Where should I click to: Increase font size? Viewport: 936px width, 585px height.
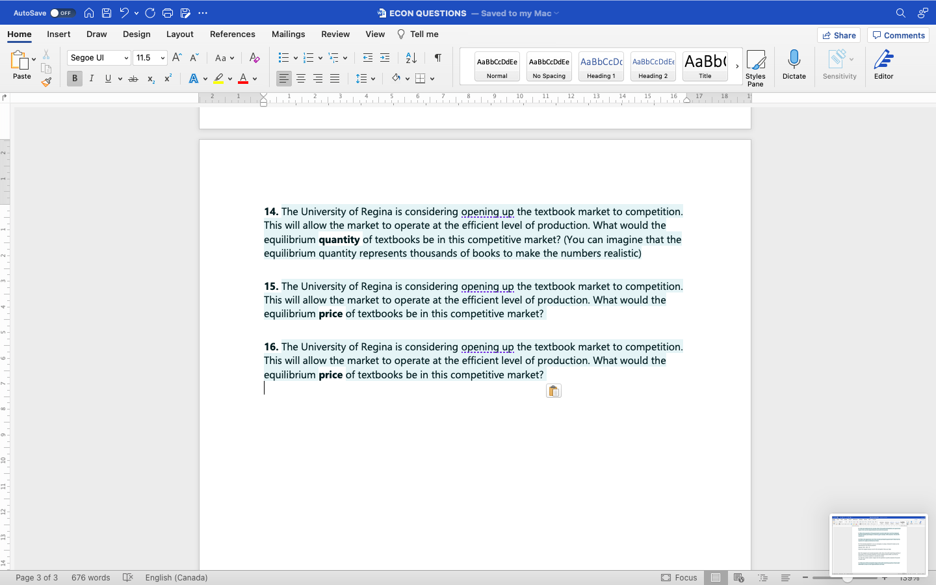pyautogui.click(x=177, y=58)
